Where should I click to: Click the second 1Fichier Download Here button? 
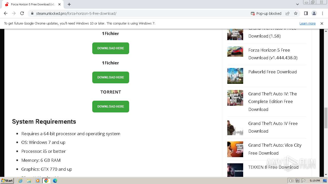tap(111, 77)
